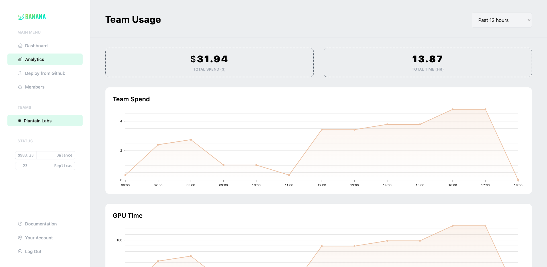Click the Banana logo icon
This screenshot has width=547, height=267.
point(21,17)
